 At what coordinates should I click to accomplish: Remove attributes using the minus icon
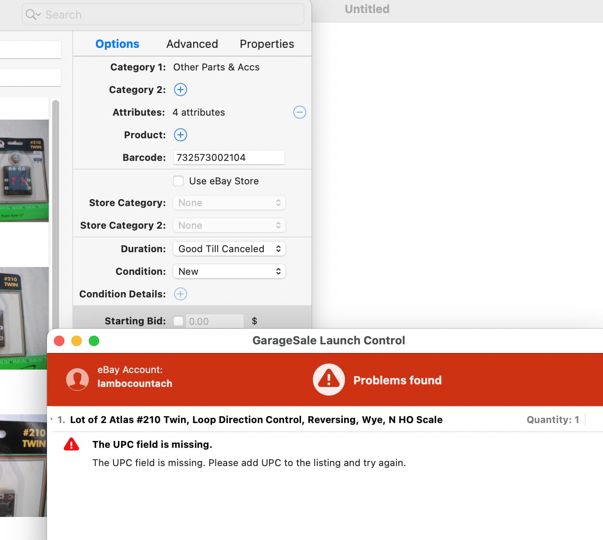300,112
